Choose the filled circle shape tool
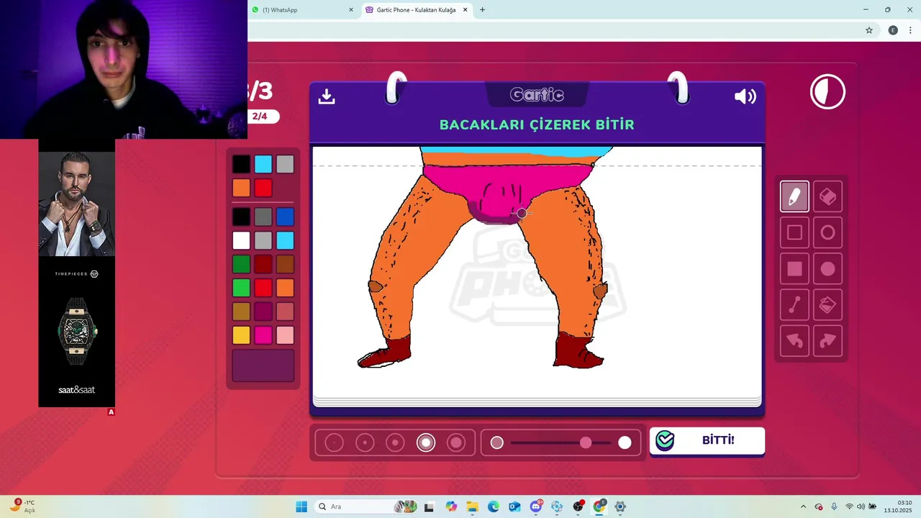The image size is (921, 518). [x=827, y=269]
